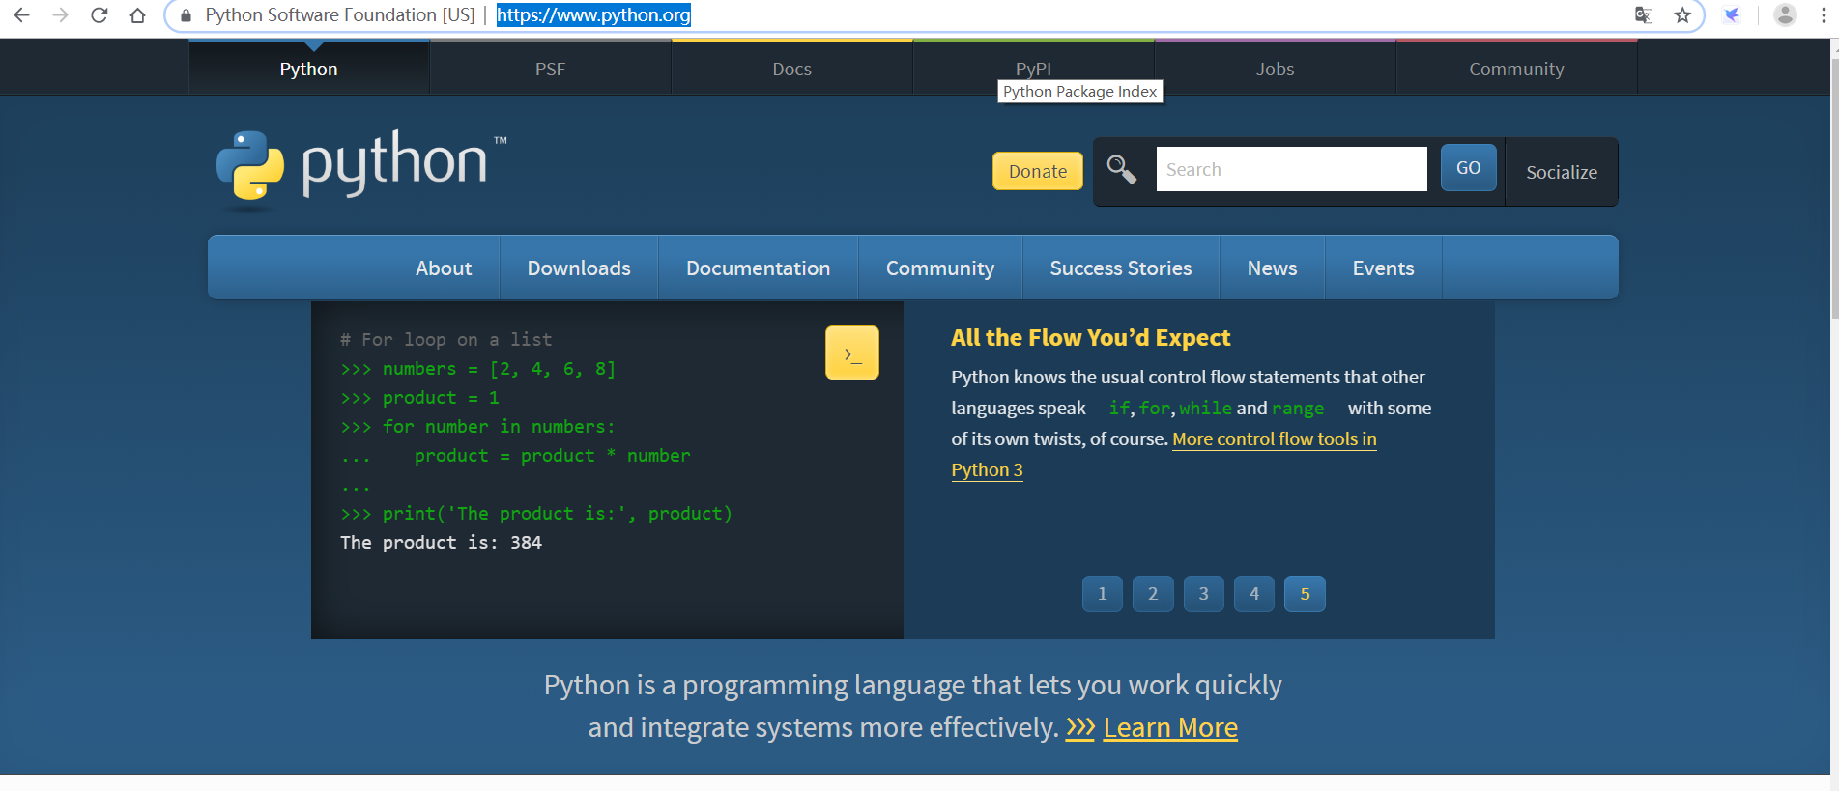The width and height of the screenshot is (1839, 791).
Task: Click the Python logo image
Action: coord(361,169)
